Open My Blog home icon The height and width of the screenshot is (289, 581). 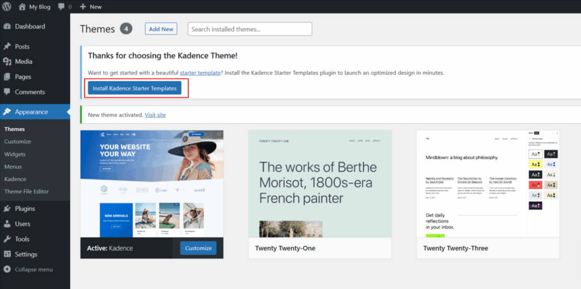(22, 7)
